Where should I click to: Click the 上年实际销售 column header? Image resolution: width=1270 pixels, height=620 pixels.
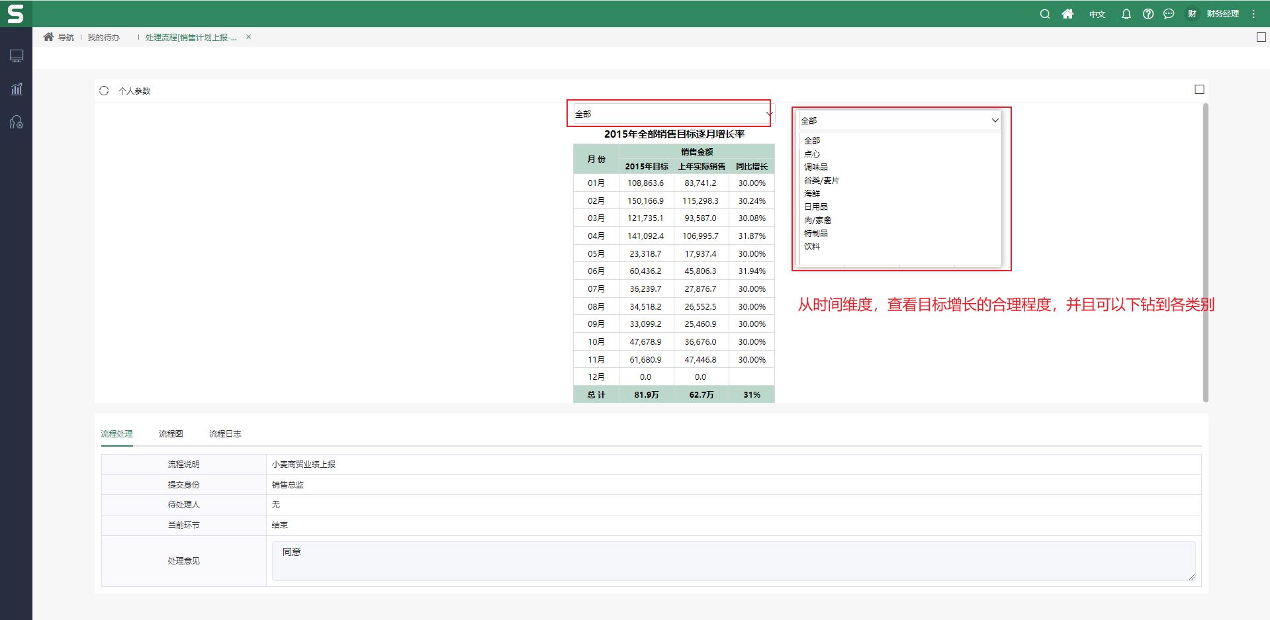[702, 167]
